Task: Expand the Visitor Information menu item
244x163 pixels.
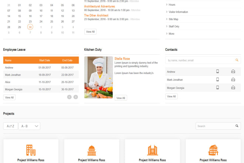Action: click(x=178, y=12)
